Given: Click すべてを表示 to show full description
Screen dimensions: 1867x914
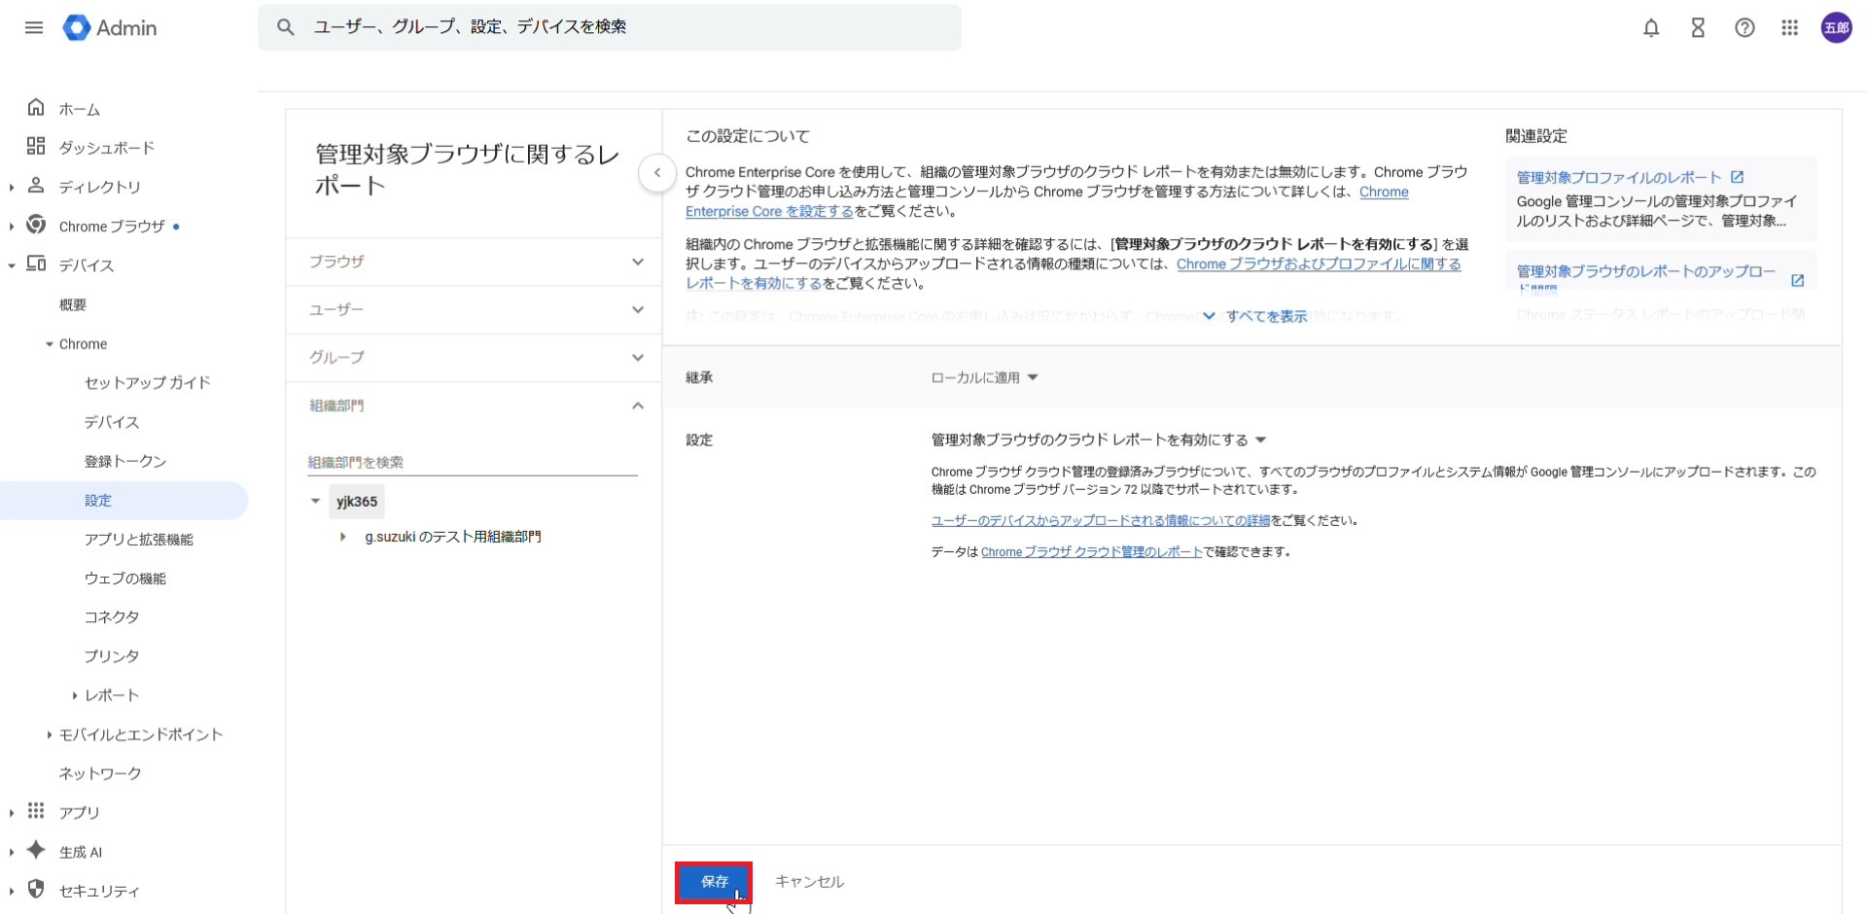Looking at the screenshot, I should coord(1265,316).
